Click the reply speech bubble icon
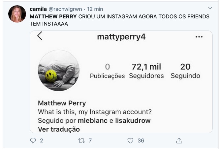The image size is (220, 149). 33,140
